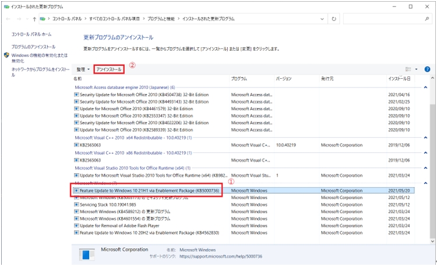Click icon of Update KB4461579 row
This screenshot has height=266, width=437.
point(76,108)
